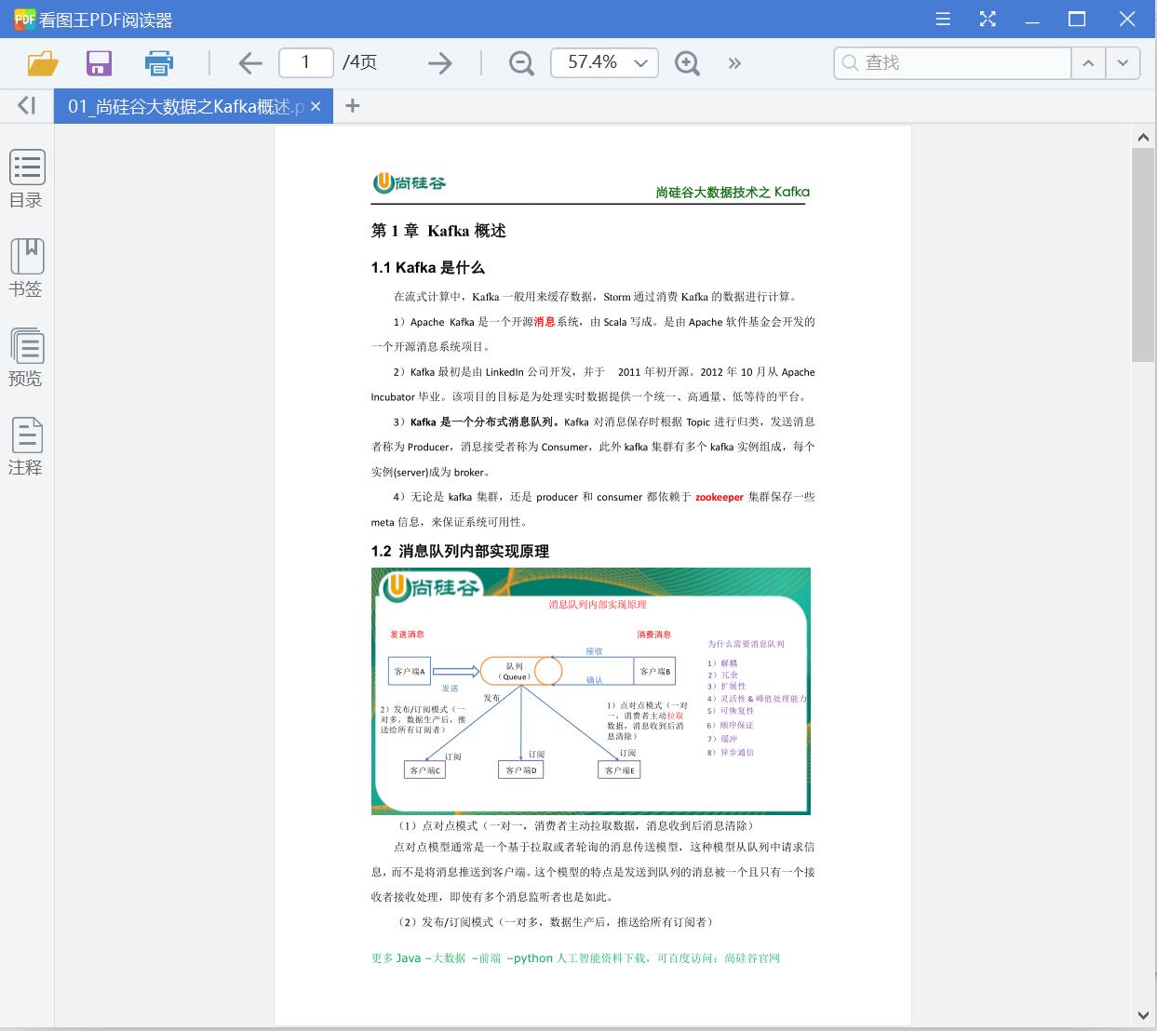Screen dimensions: 1157x1031
Task: Open the 注释 annotations panel
Action: point(26,447)
